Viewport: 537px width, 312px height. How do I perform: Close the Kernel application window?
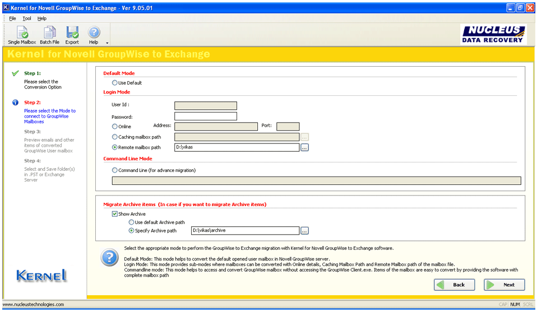click(x=530, y=8)
